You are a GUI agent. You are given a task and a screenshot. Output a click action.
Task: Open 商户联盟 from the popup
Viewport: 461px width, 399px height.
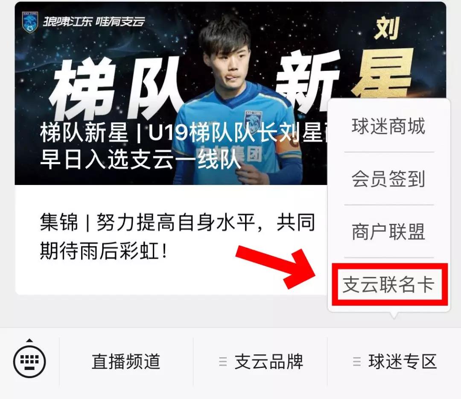pyautogui.click(x=389, y=231)
